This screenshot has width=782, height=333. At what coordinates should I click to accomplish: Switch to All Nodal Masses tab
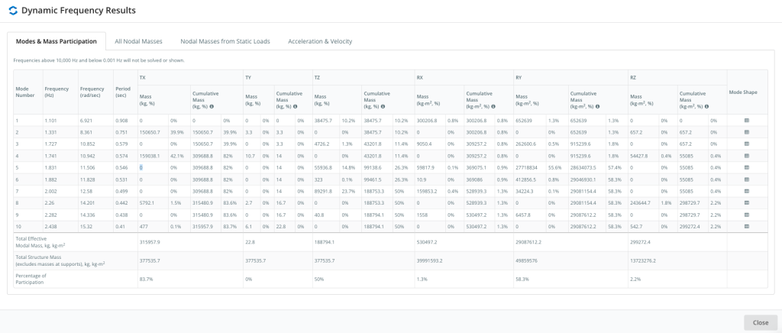pyautogui.click(x=138, y=41)
